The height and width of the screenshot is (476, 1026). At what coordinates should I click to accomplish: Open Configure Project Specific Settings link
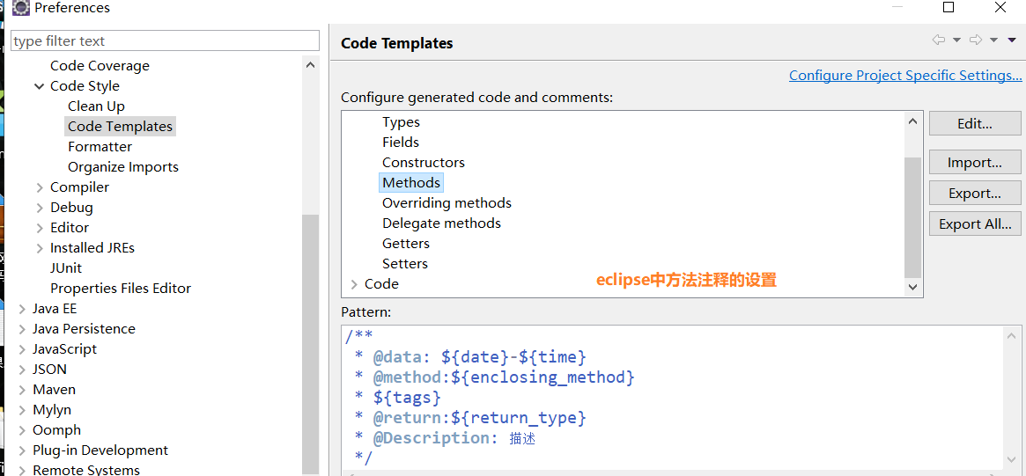905,76
